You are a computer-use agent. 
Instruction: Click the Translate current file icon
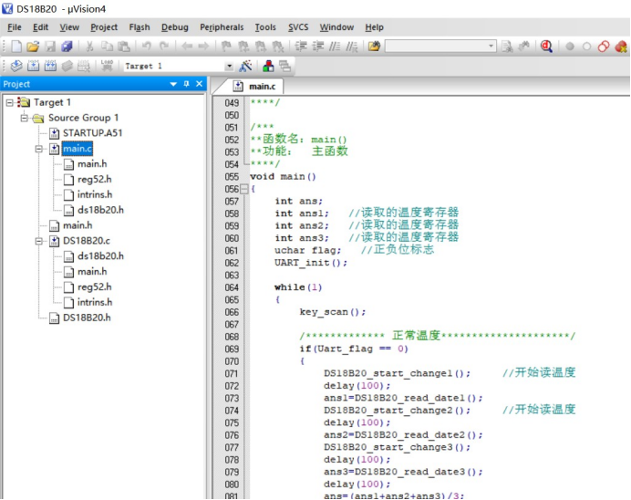tap(16, 66)
